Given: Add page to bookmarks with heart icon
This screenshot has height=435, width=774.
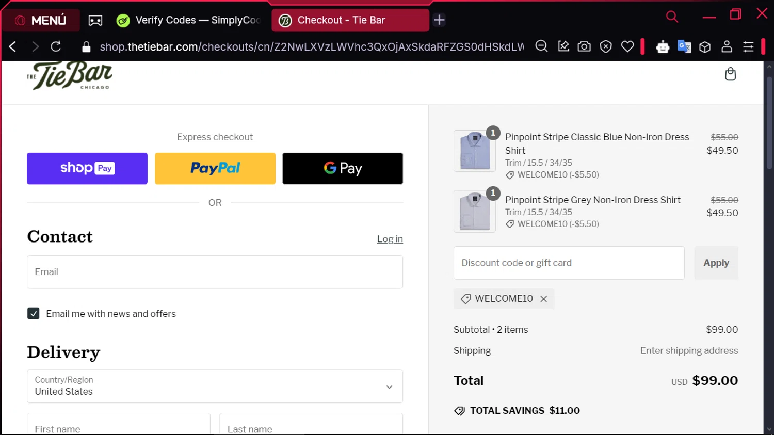Looking at the screenshot, I should click(627, 46).
